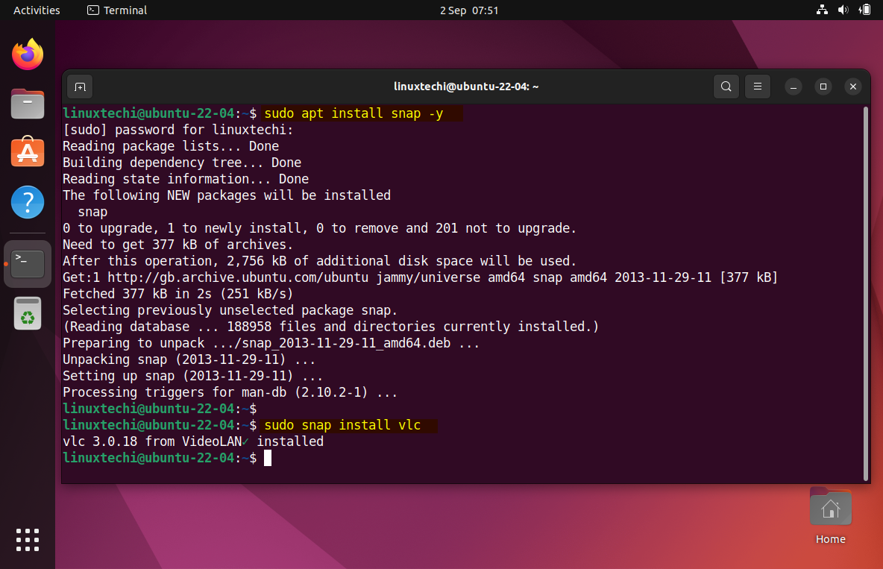Click the 'Reading package lists... Done' line
This screenshot has width=883, height=569.
click(171, 146)
